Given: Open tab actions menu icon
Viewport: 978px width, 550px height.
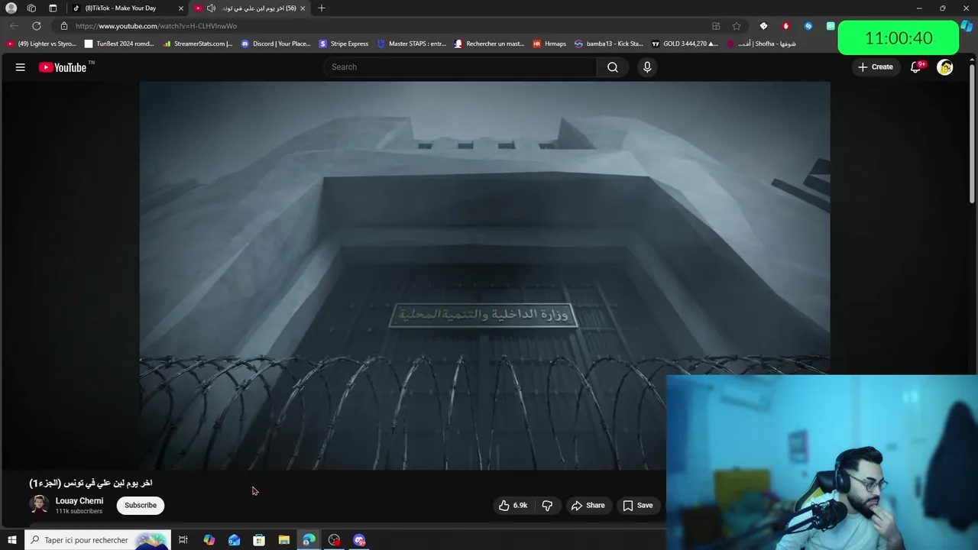Looking at the screenshot, I should pos(53,8).
